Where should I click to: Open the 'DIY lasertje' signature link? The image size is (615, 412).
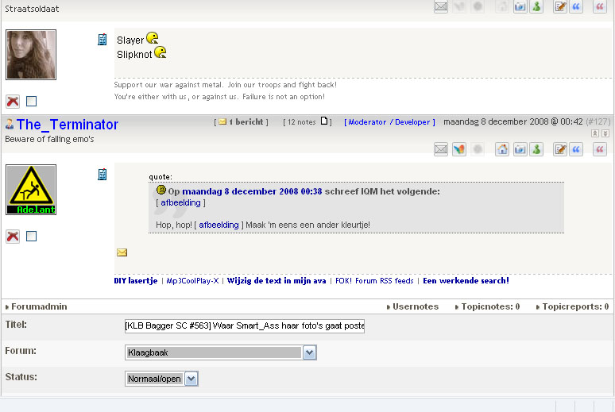click(136, 281)
